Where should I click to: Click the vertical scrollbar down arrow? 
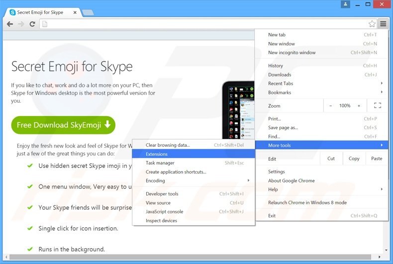click(386, 250)
